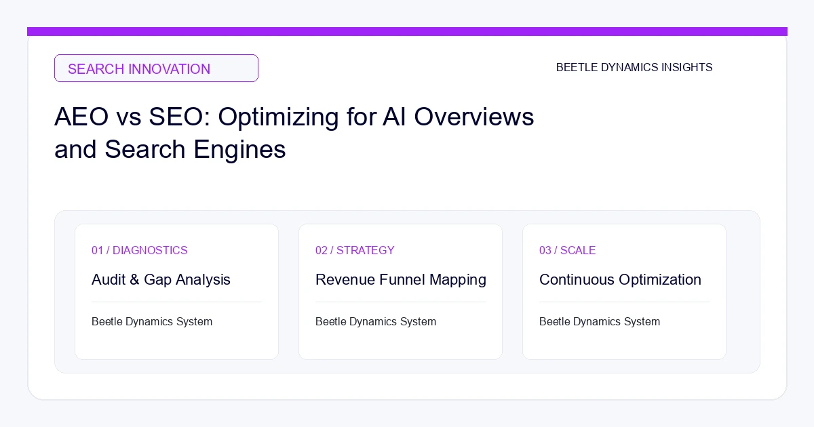Open the Audit & Gap Analysis card
This screenshot has height=427, width=814.
coord(176,291)
